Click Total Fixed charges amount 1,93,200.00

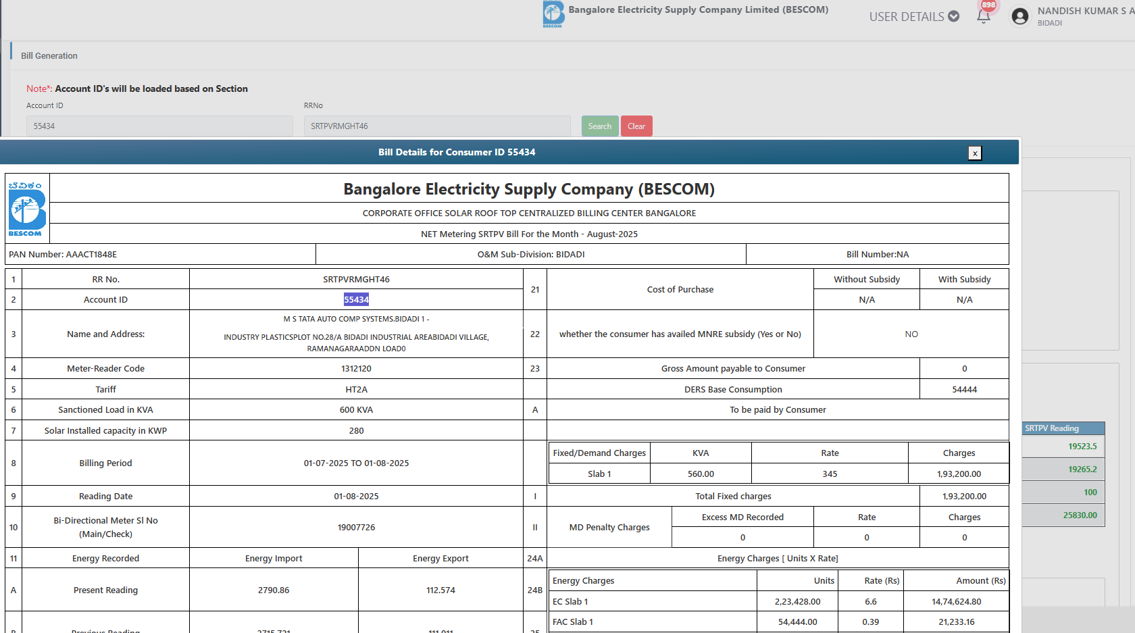click(964, 497)
